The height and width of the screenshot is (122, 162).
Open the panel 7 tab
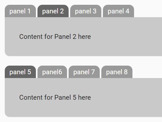click(84, 72)
